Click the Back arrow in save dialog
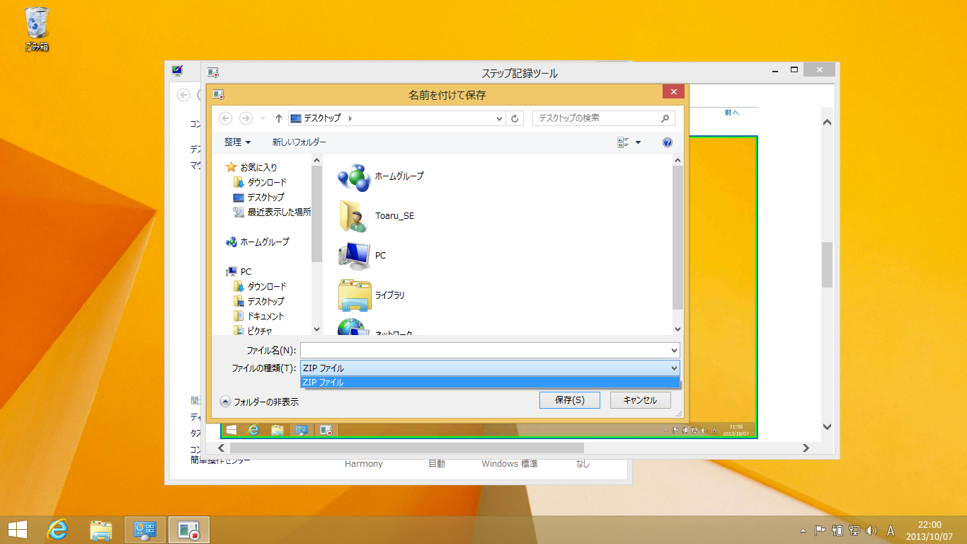This screenshot has height=544, width=967. click(x=226, y=118)
